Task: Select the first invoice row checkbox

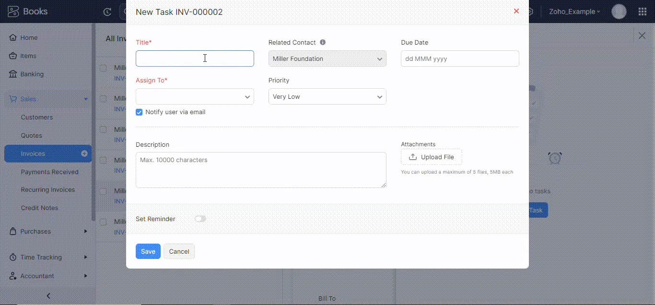Action: (103, 68)
